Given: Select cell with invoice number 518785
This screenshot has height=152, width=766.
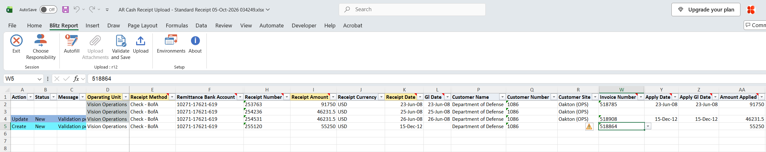Looking at the screenshot, I should click(x=622, y=105).
